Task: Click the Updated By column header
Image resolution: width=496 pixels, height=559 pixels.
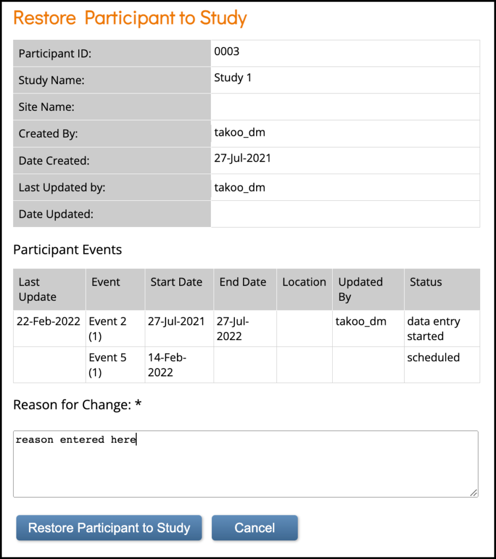Action: pos(361,289)
